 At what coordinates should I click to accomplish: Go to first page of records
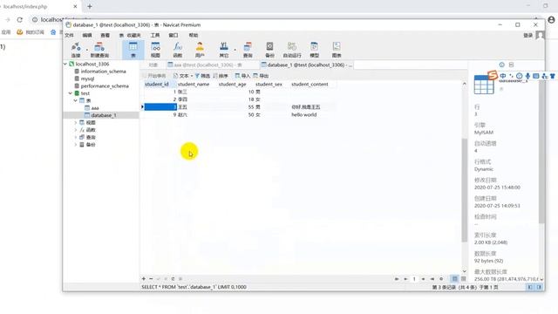397,279
